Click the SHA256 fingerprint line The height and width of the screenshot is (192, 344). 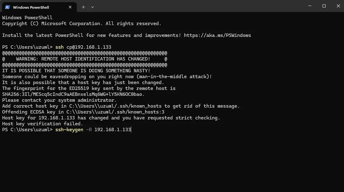[x=73, y=94]
